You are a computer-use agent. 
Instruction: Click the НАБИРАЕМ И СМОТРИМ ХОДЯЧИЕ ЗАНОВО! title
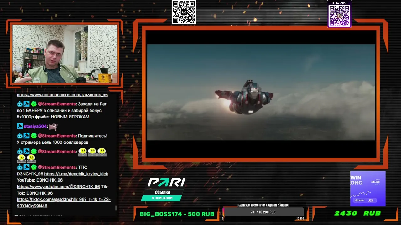click(263, 205)
